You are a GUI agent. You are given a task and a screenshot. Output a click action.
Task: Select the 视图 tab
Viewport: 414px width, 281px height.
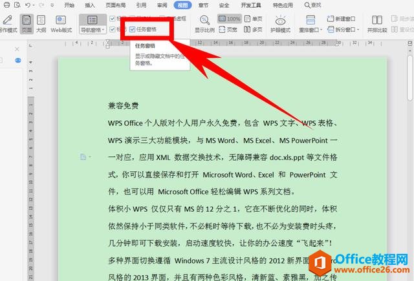click(182, 5)
